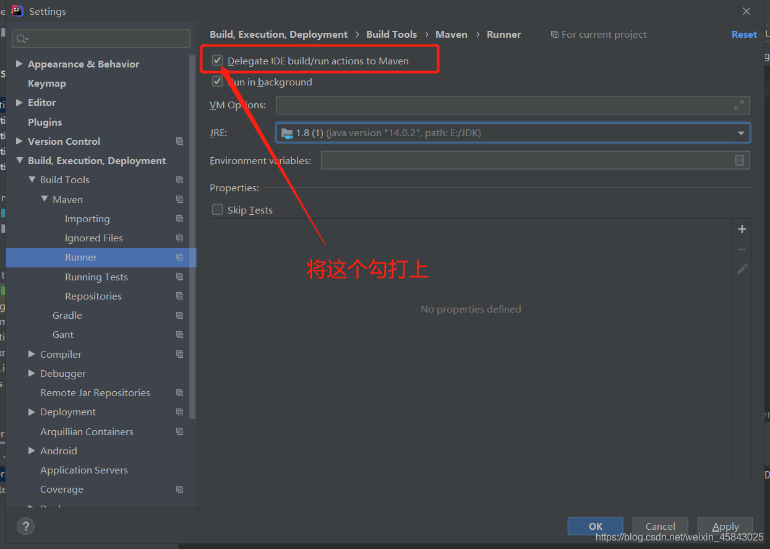The image size is (770, 549).
Task: Click the plus icon to add a property
Action: point(742,228)
